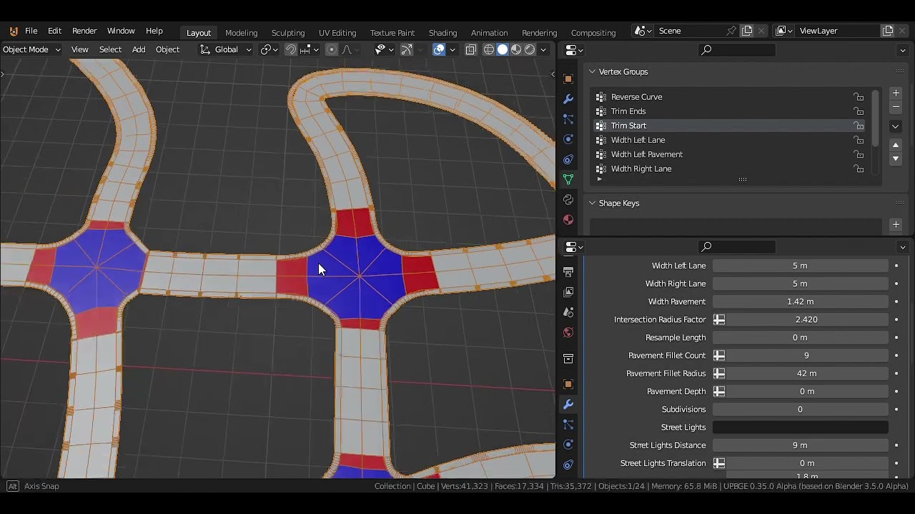Open the viewport View menu
Image resolution: width=915 pixels, height=514 pixels.
tap(79, 49)
